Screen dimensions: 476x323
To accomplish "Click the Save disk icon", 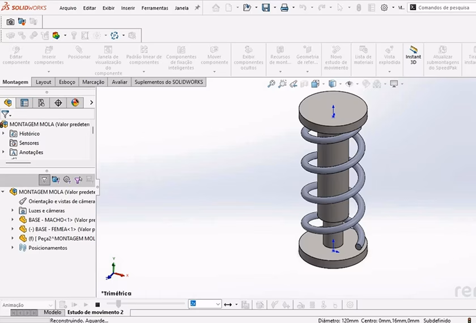I will coord(265,8).
